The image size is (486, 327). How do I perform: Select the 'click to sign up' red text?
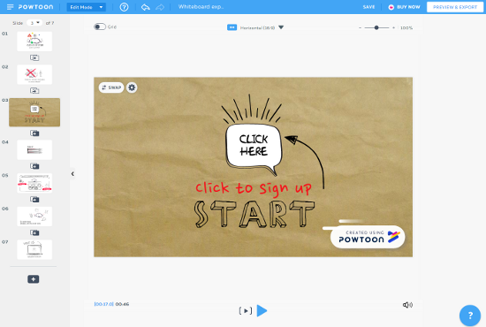click(x=254, y=188)
